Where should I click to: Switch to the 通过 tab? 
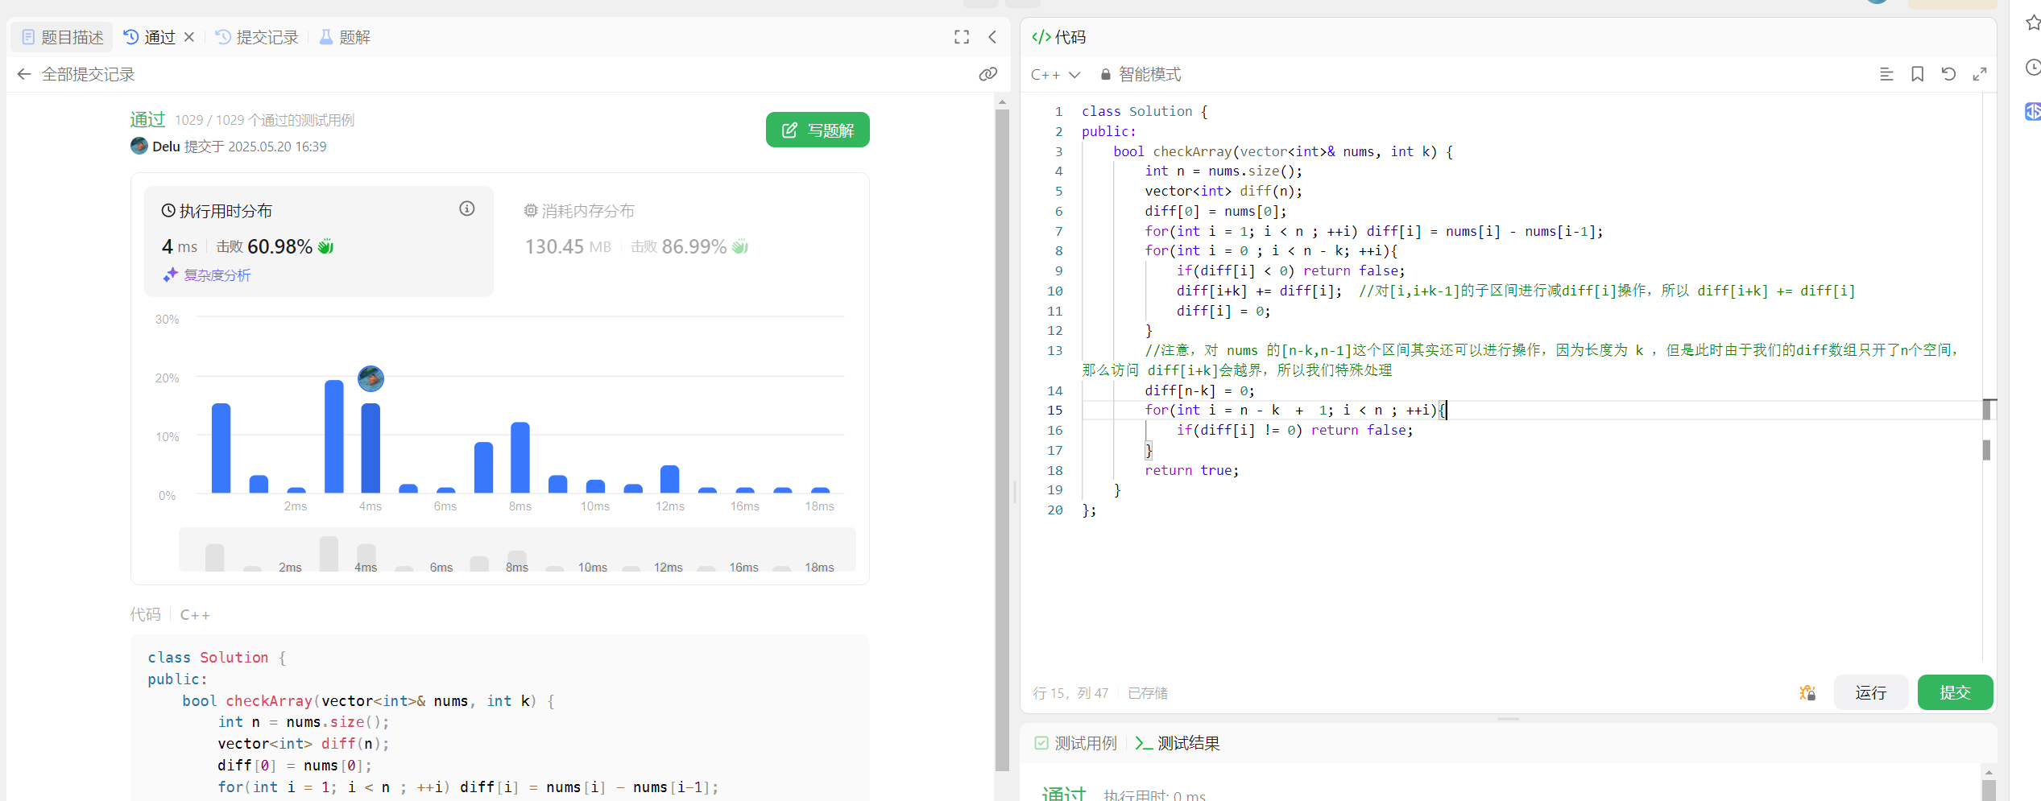[x=150, y=37]
